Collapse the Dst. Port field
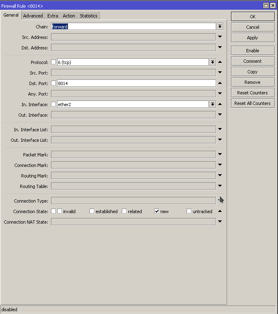 220,83
